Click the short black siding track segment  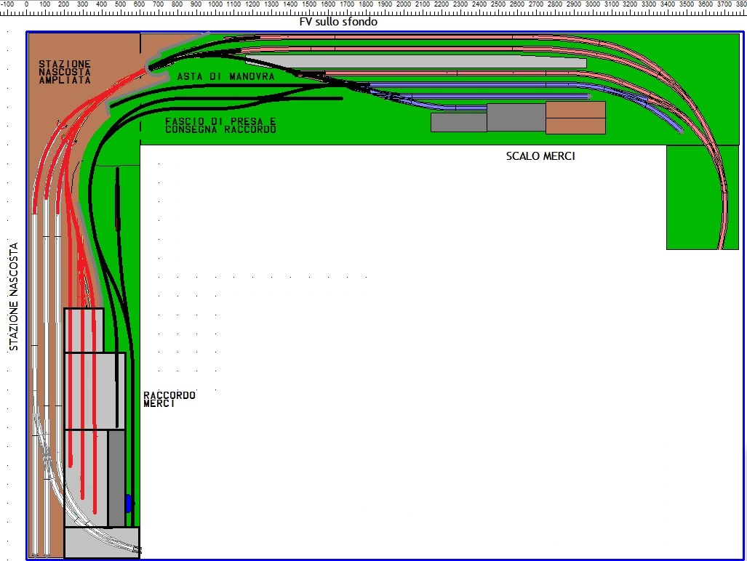[117, 203]
